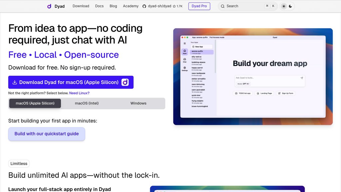Click the star icon showing 1.7K
341x192 pixels.
(174, 6)
